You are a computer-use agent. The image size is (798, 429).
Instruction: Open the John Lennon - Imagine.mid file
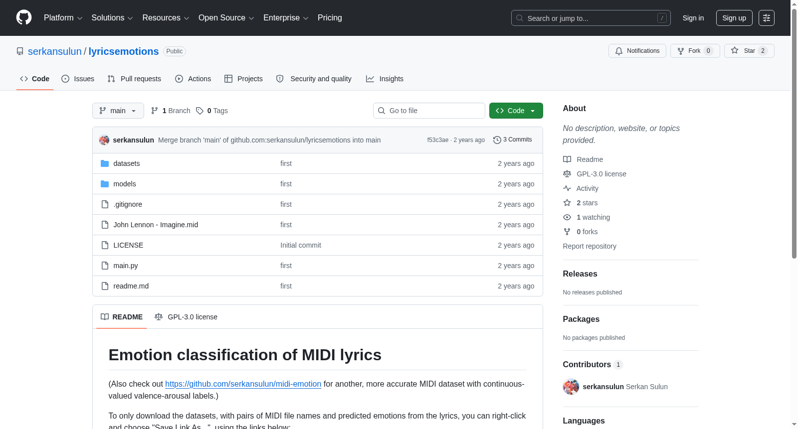[x=156, y=225]
